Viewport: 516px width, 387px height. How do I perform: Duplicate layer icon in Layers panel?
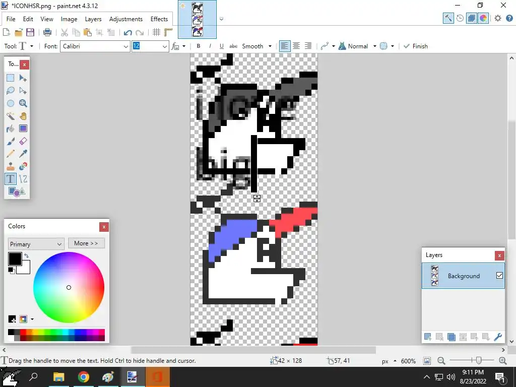coord(451,337)
